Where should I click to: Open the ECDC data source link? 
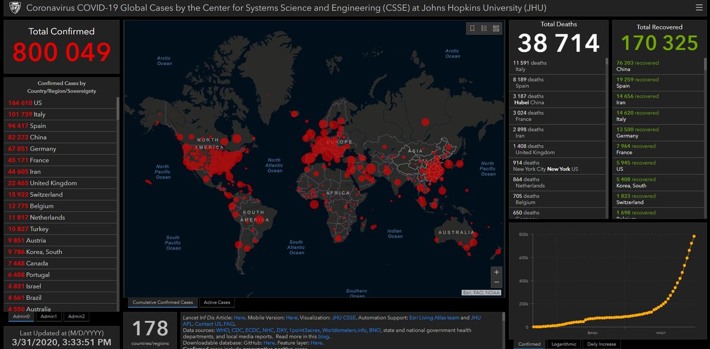tap(253, 331)
